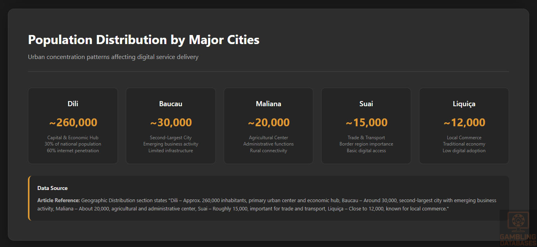Click the 'Second-Largest City' description
The width and height of the screenshot is (537, 247).
(171, 138)
